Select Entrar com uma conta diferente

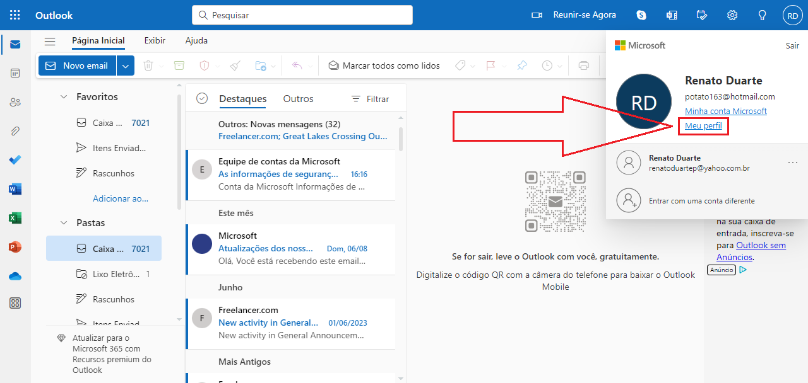coord(706,200)
